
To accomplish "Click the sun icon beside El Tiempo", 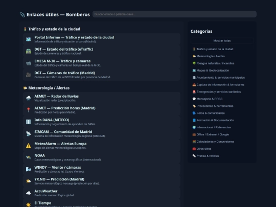I will pyautogui.click(x=28, y=204).
